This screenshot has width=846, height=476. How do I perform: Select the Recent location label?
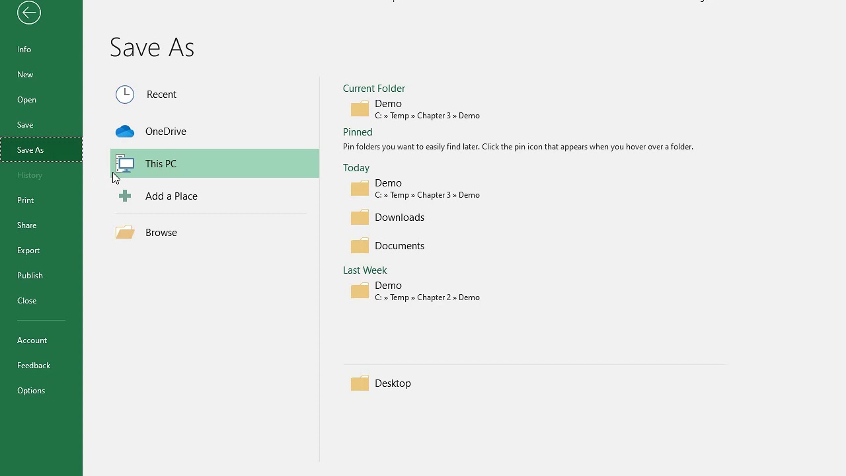coord(161,95)
